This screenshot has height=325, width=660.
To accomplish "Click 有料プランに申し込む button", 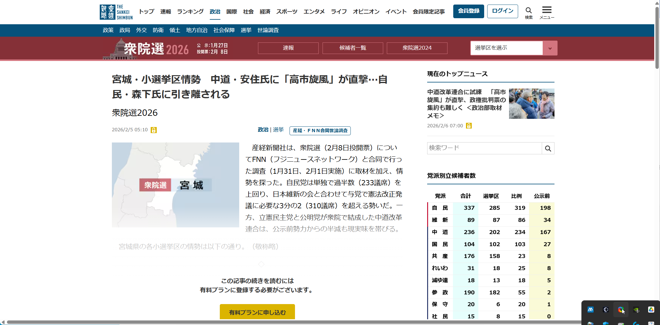I will pos(257,312).
